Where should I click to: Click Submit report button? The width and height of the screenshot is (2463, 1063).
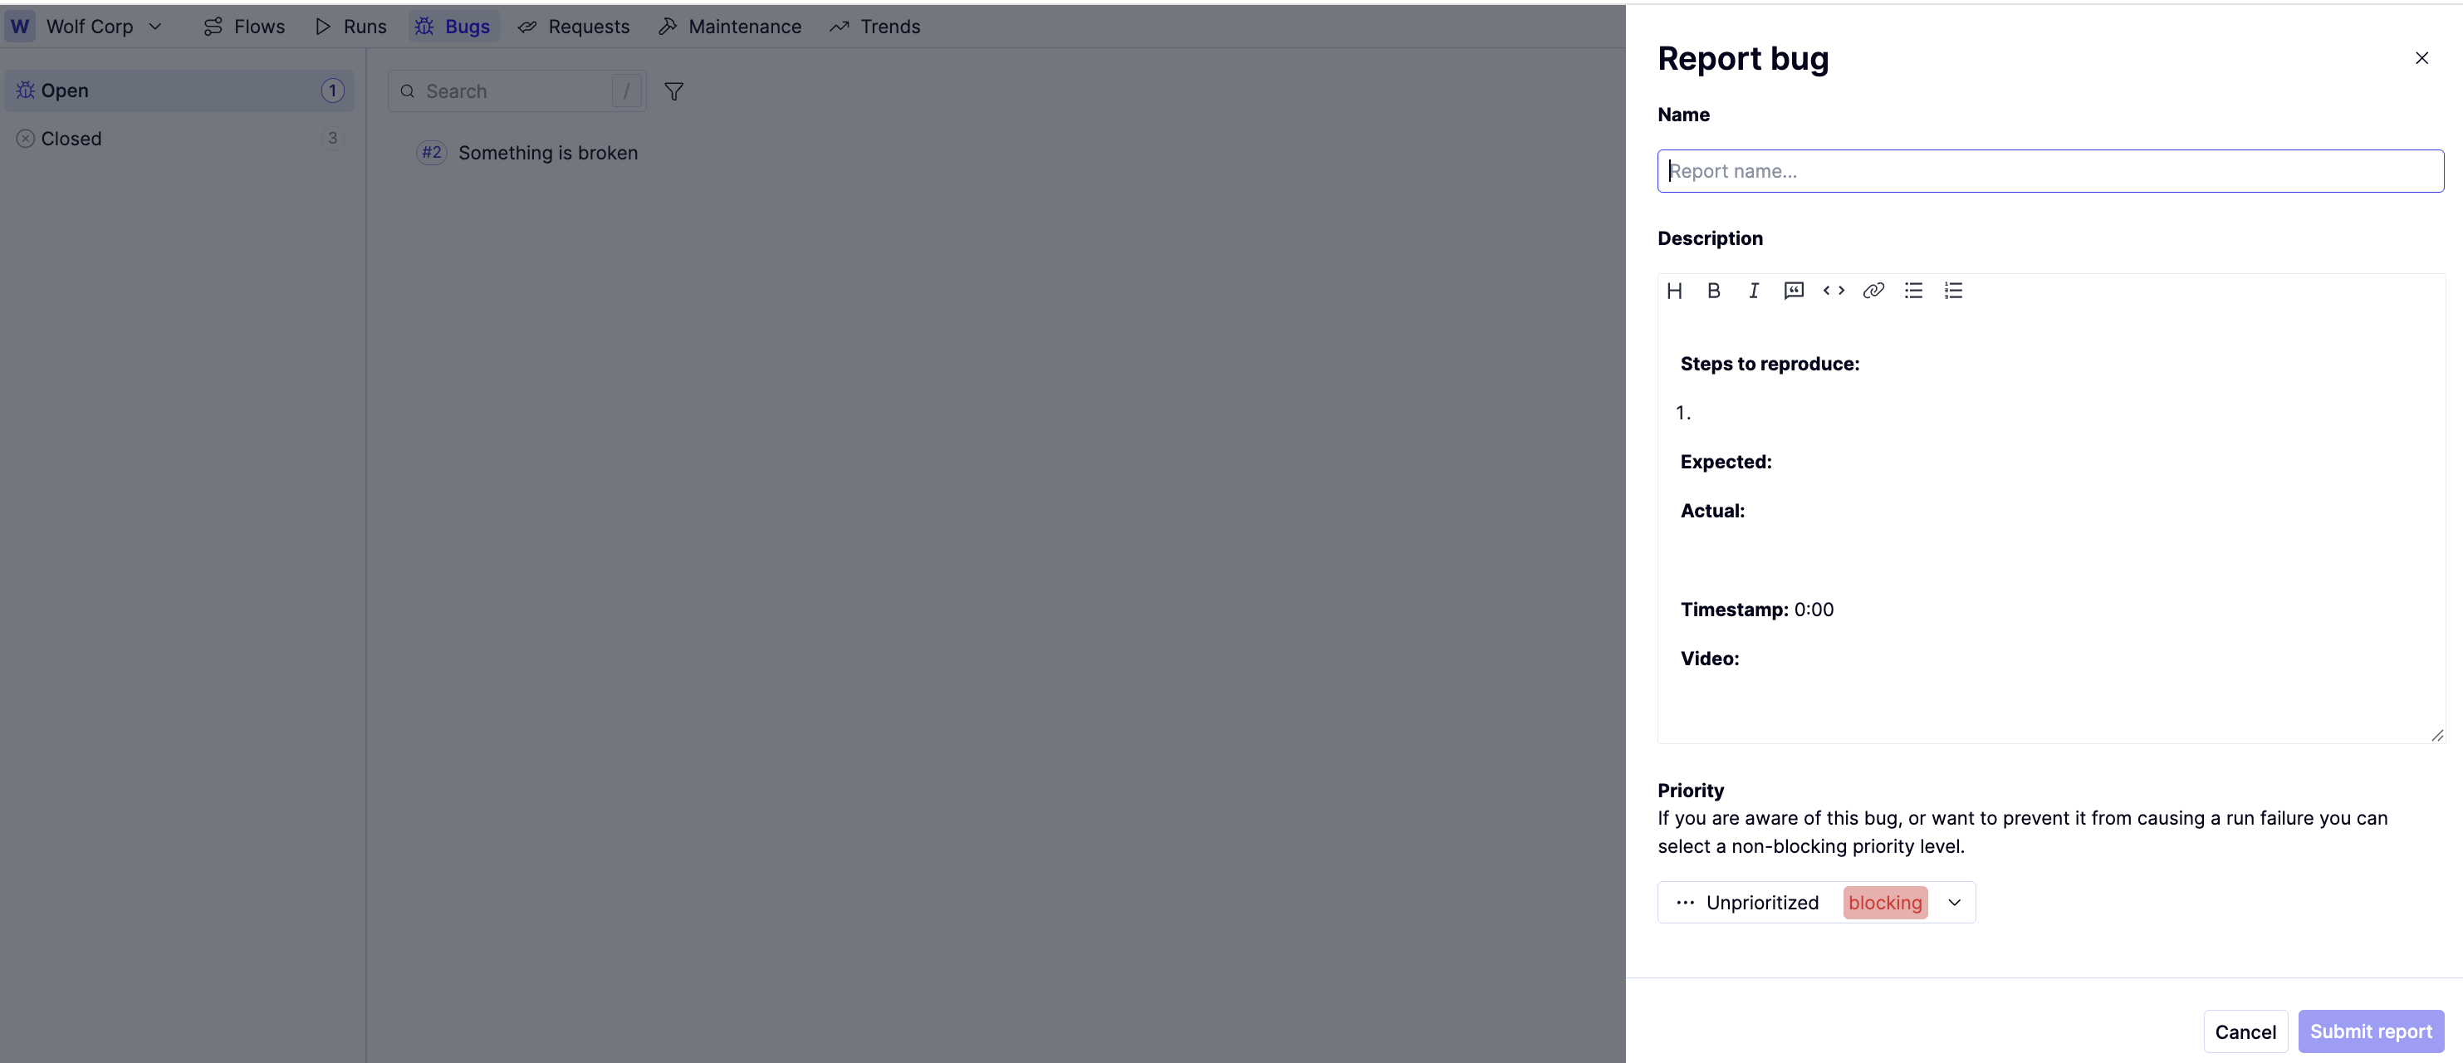(2370, 1031)
